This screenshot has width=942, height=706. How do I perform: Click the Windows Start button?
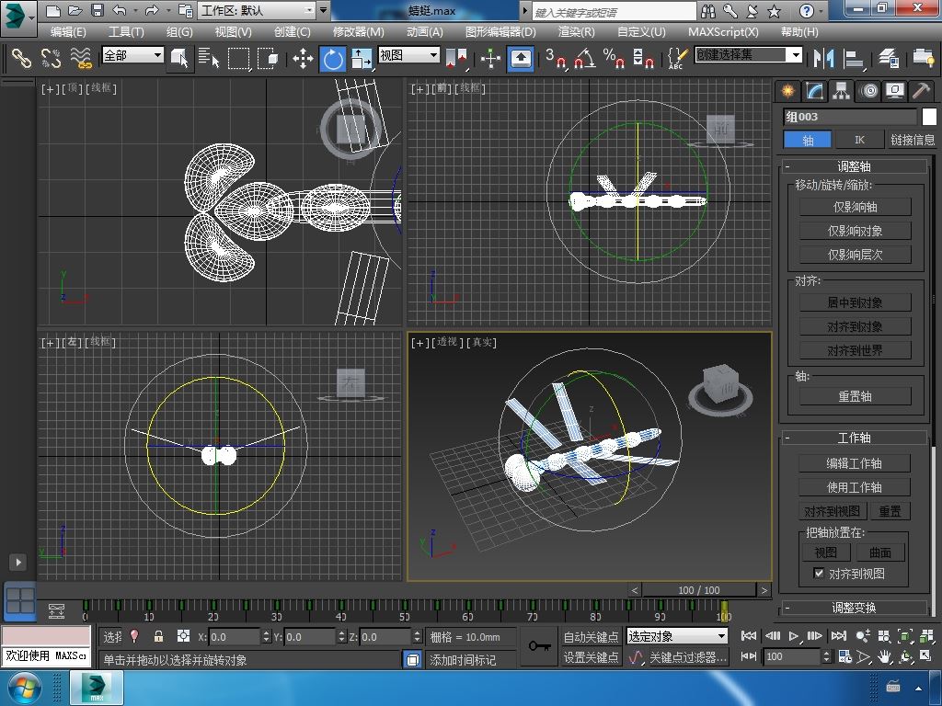pyautogui.click(x=23, y=688)
